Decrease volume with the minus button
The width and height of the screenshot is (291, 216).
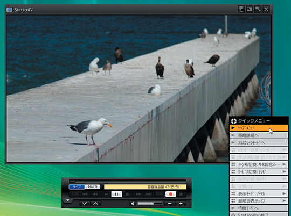170,204
